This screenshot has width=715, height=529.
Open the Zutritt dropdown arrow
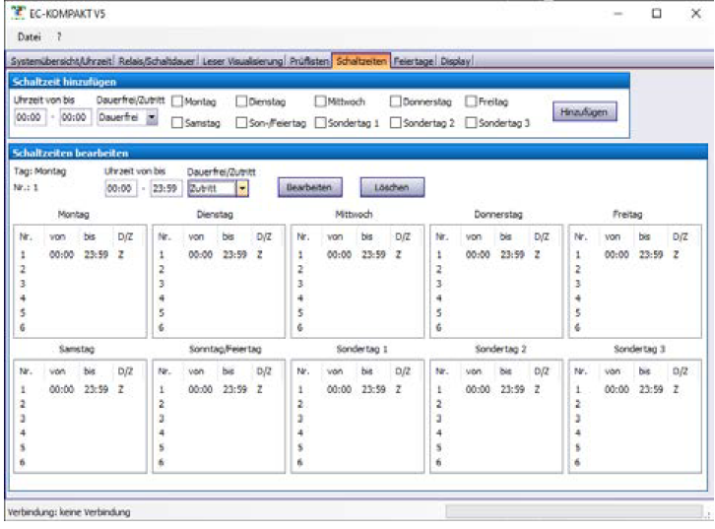tap(242, 188)
